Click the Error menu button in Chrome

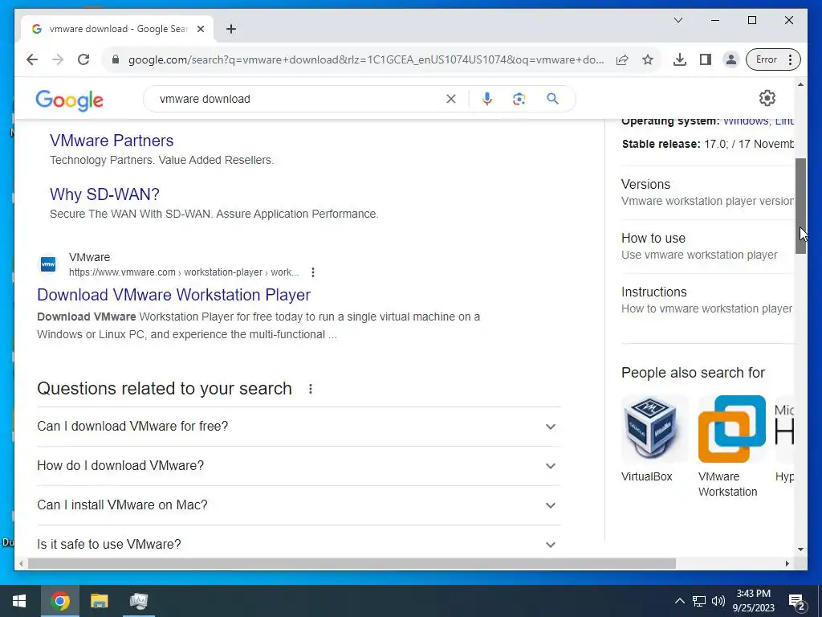(x=773, y=59)
